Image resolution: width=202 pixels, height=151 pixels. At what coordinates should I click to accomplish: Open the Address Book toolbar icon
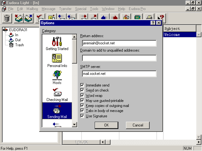pyautogui.click(x=138, y=17)
